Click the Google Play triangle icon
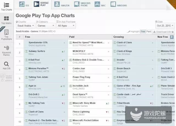176x126 pixels. pyautogui.click(x=37, y=4)
